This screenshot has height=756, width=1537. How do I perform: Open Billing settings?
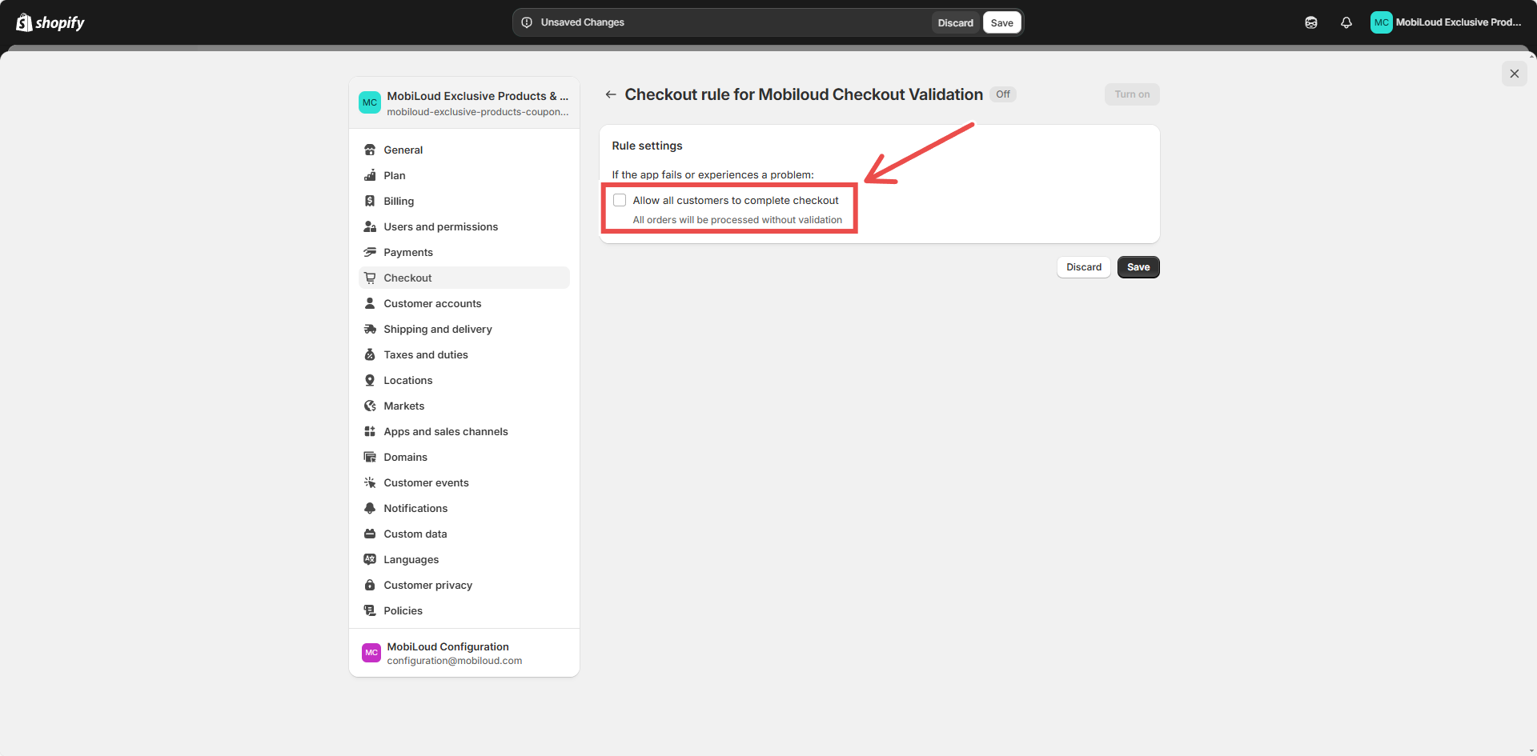pos(464,201)
